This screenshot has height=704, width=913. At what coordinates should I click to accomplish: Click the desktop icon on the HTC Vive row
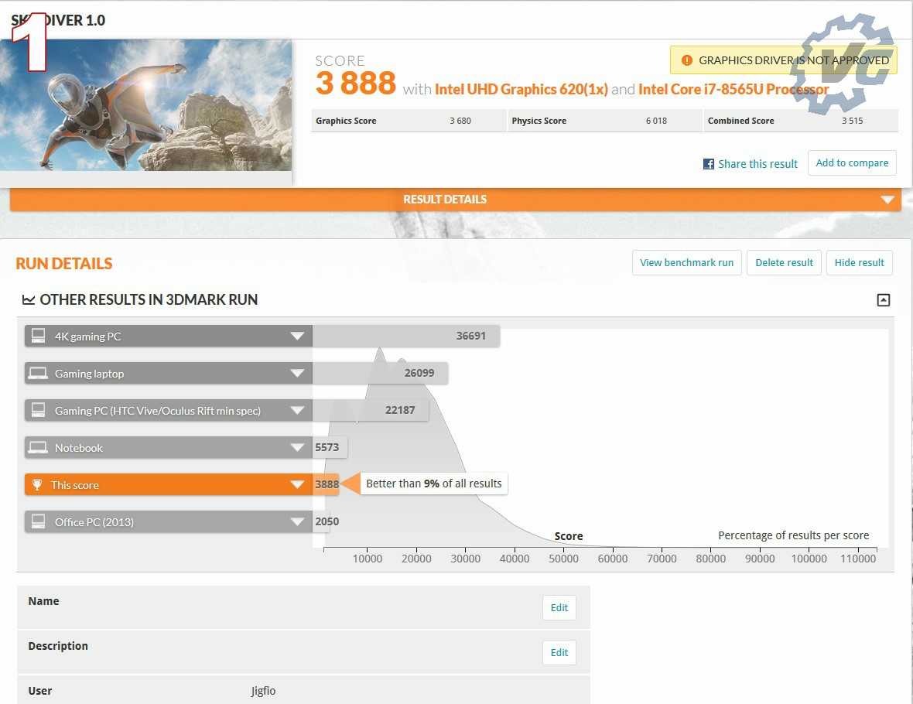[x=39, y=411]
